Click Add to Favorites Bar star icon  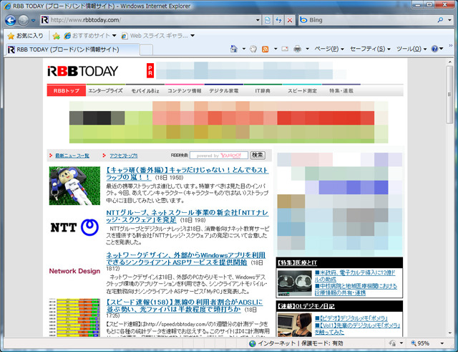click(57, 36)
